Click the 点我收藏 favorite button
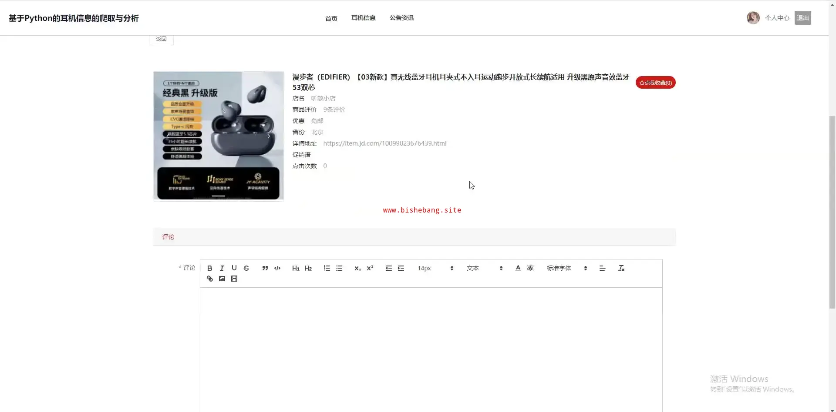This screenshot has height=412, width=836. [655, 83]
